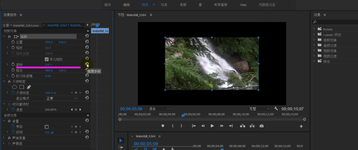Toggle animation stopwatch for 锚点
This screenshot has height=150, width=358.
coord(13,70)
